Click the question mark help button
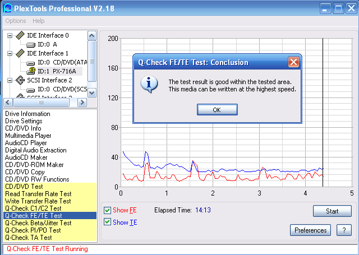Image resolution: width=359 pixels, height=255 pixels. tap(344, 230)
